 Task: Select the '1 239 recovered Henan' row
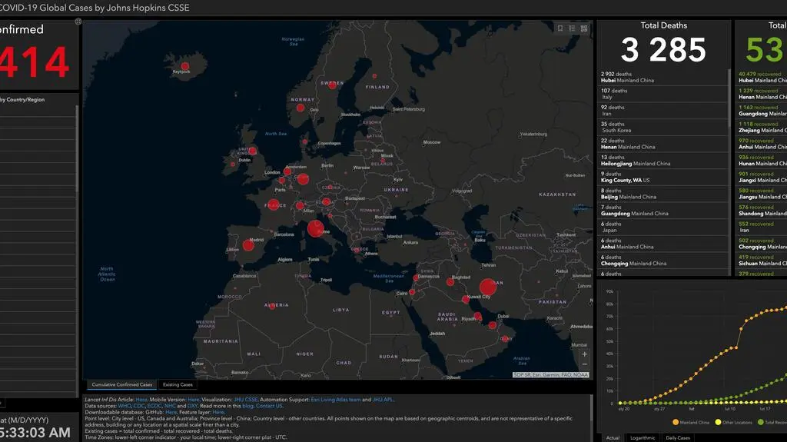762,94
